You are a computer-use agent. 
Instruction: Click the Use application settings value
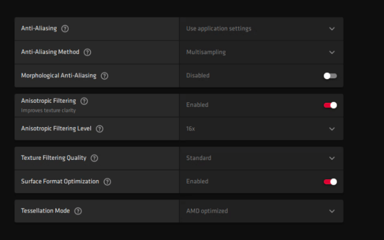point(219,28)
